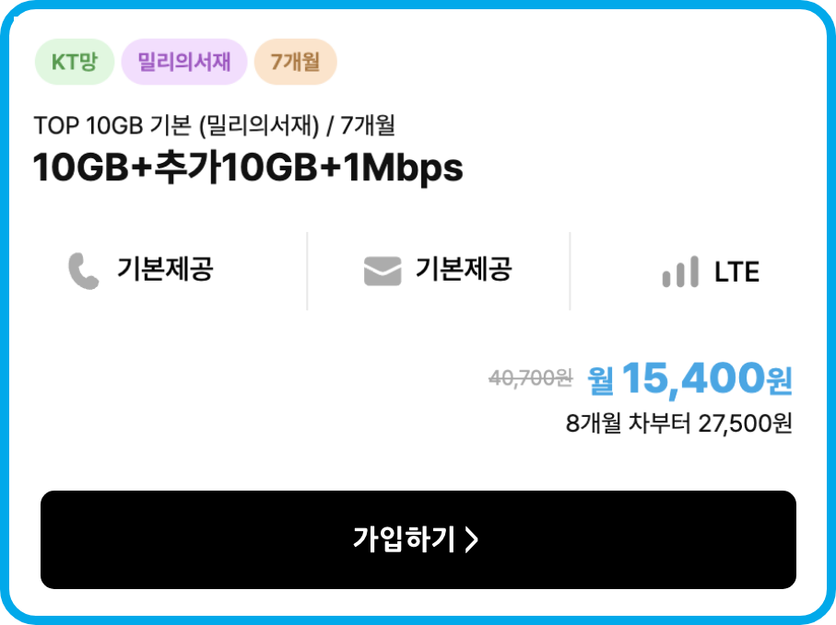Click 원 suffix after the blue price
836x625 pixels.
click(779, 381)
